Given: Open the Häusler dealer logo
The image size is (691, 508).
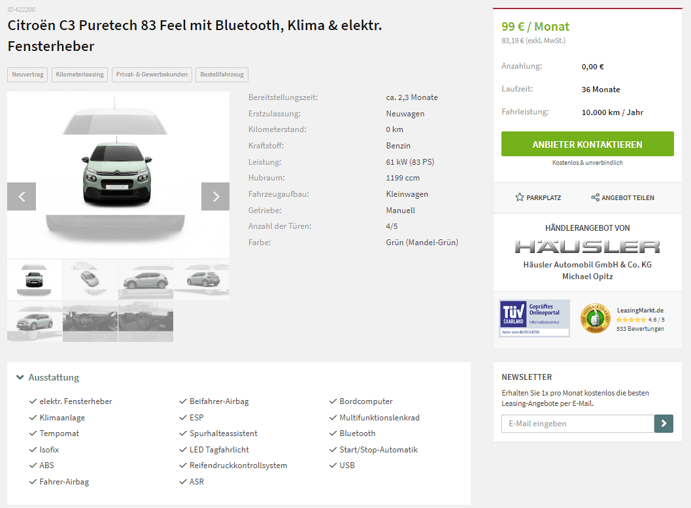Looking at the screenshot, I should pyautogui.click(x=588, y=246).
